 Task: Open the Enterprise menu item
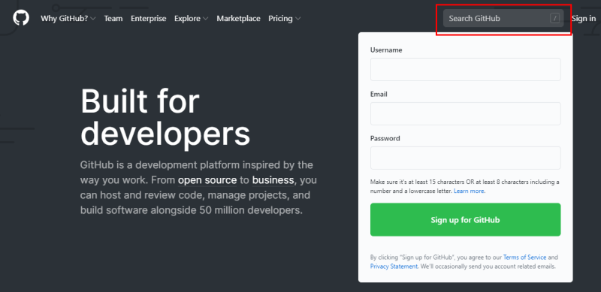148,19
